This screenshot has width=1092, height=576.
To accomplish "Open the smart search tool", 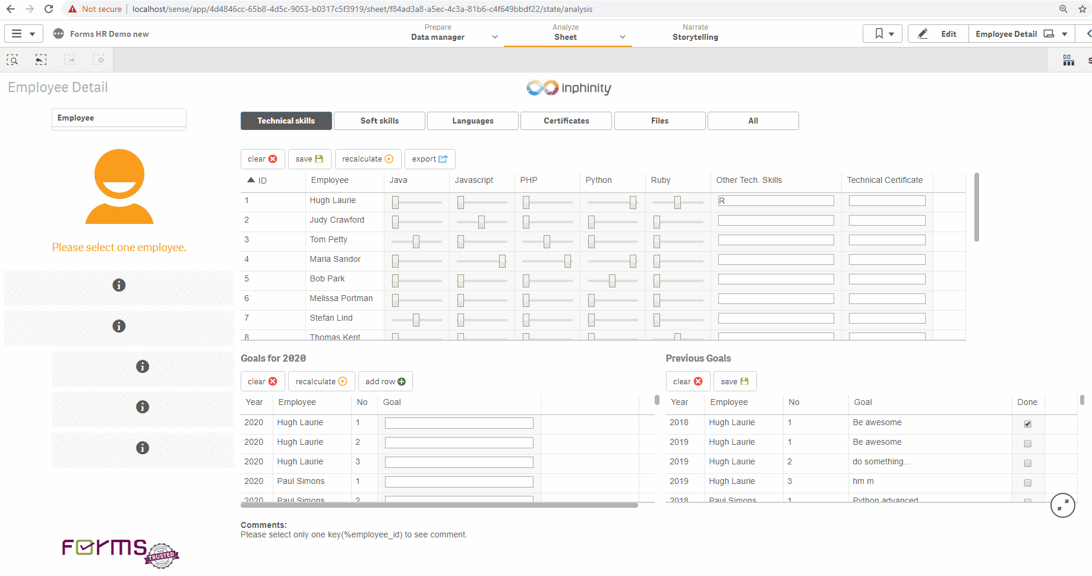I will (12, 60).
